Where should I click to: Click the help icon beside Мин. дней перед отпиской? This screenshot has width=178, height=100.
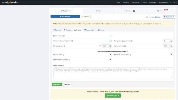click(x=132, y=41)
